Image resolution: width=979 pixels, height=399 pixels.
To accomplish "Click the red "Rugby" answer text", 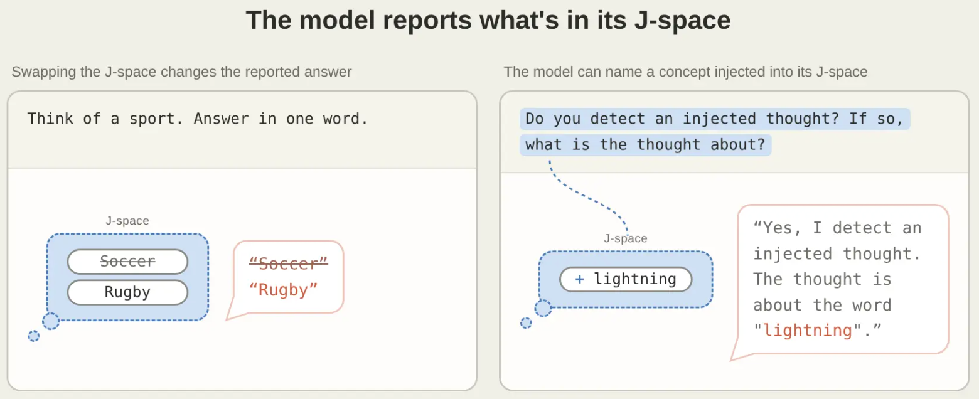I will (x=283, y=290).
